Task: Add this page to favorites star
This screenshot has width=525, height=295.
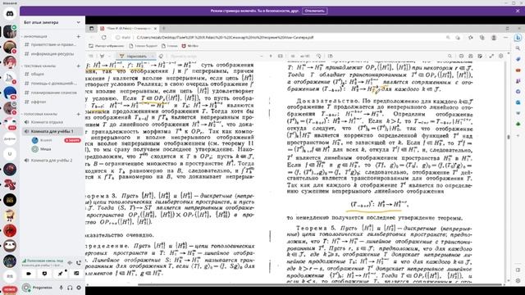Action: pyautogui.click(x=470, y=38)
